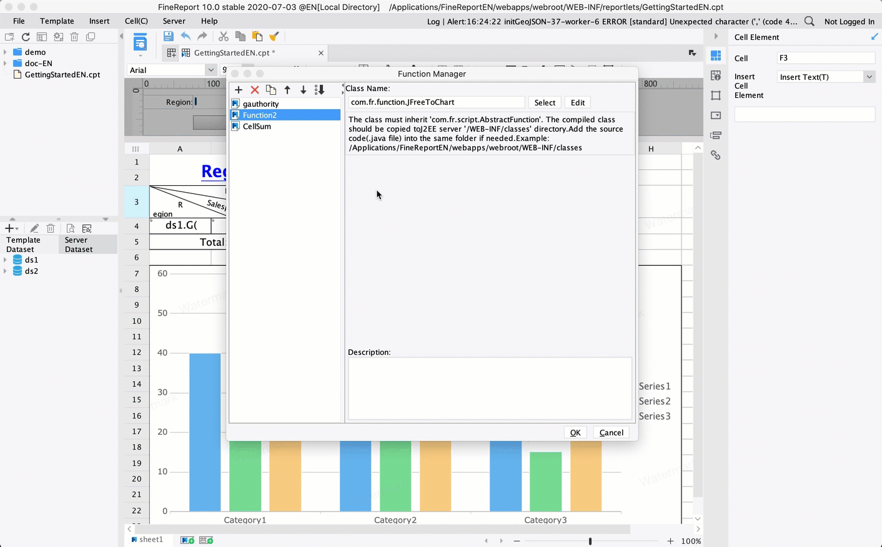Edit the selected dataset with pencil icon

pyautogui.click(x=34, y=228)
